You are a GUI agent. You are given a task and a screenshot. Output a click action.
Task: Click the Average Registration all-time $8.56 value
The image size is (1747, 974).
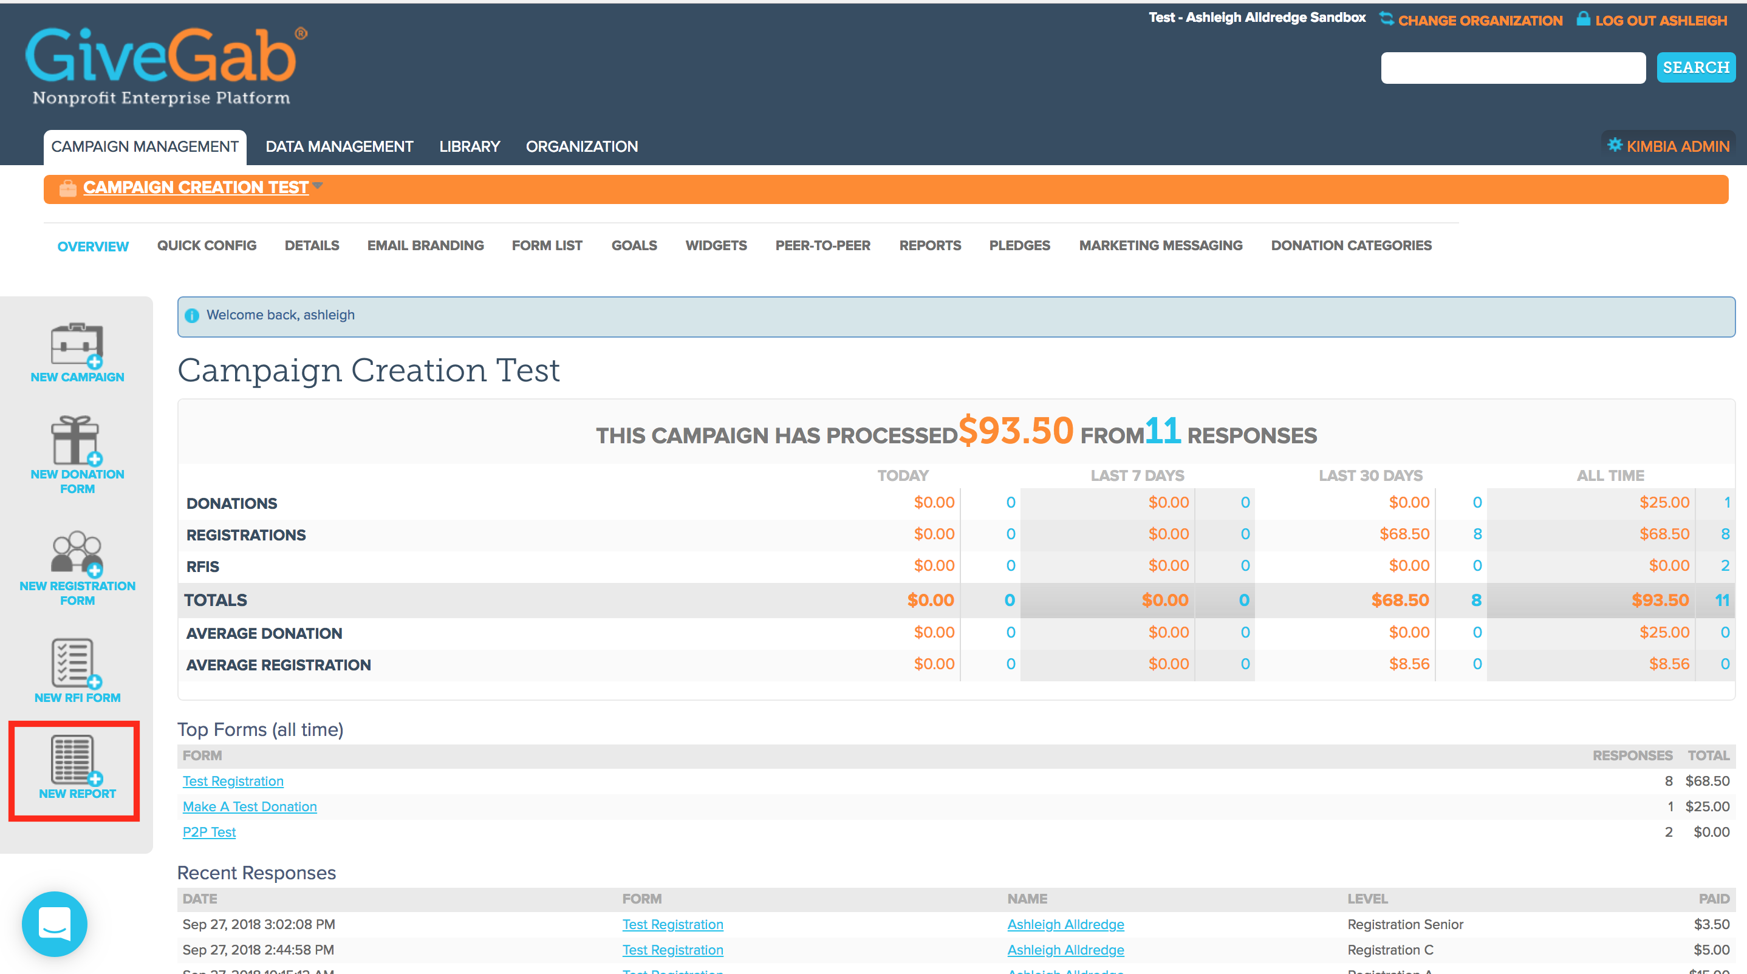pyautogui.click(x=1669, y=664)
